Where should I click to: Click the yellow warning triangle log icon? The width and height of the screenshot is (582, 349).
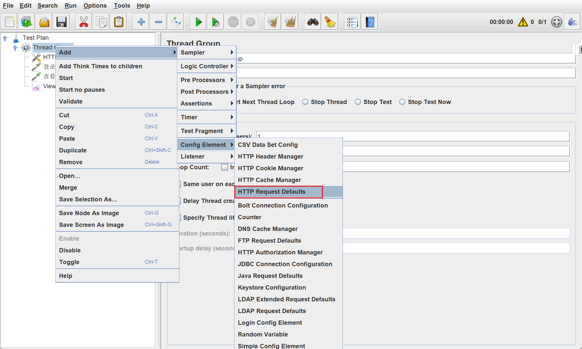(x=523, y=22)
